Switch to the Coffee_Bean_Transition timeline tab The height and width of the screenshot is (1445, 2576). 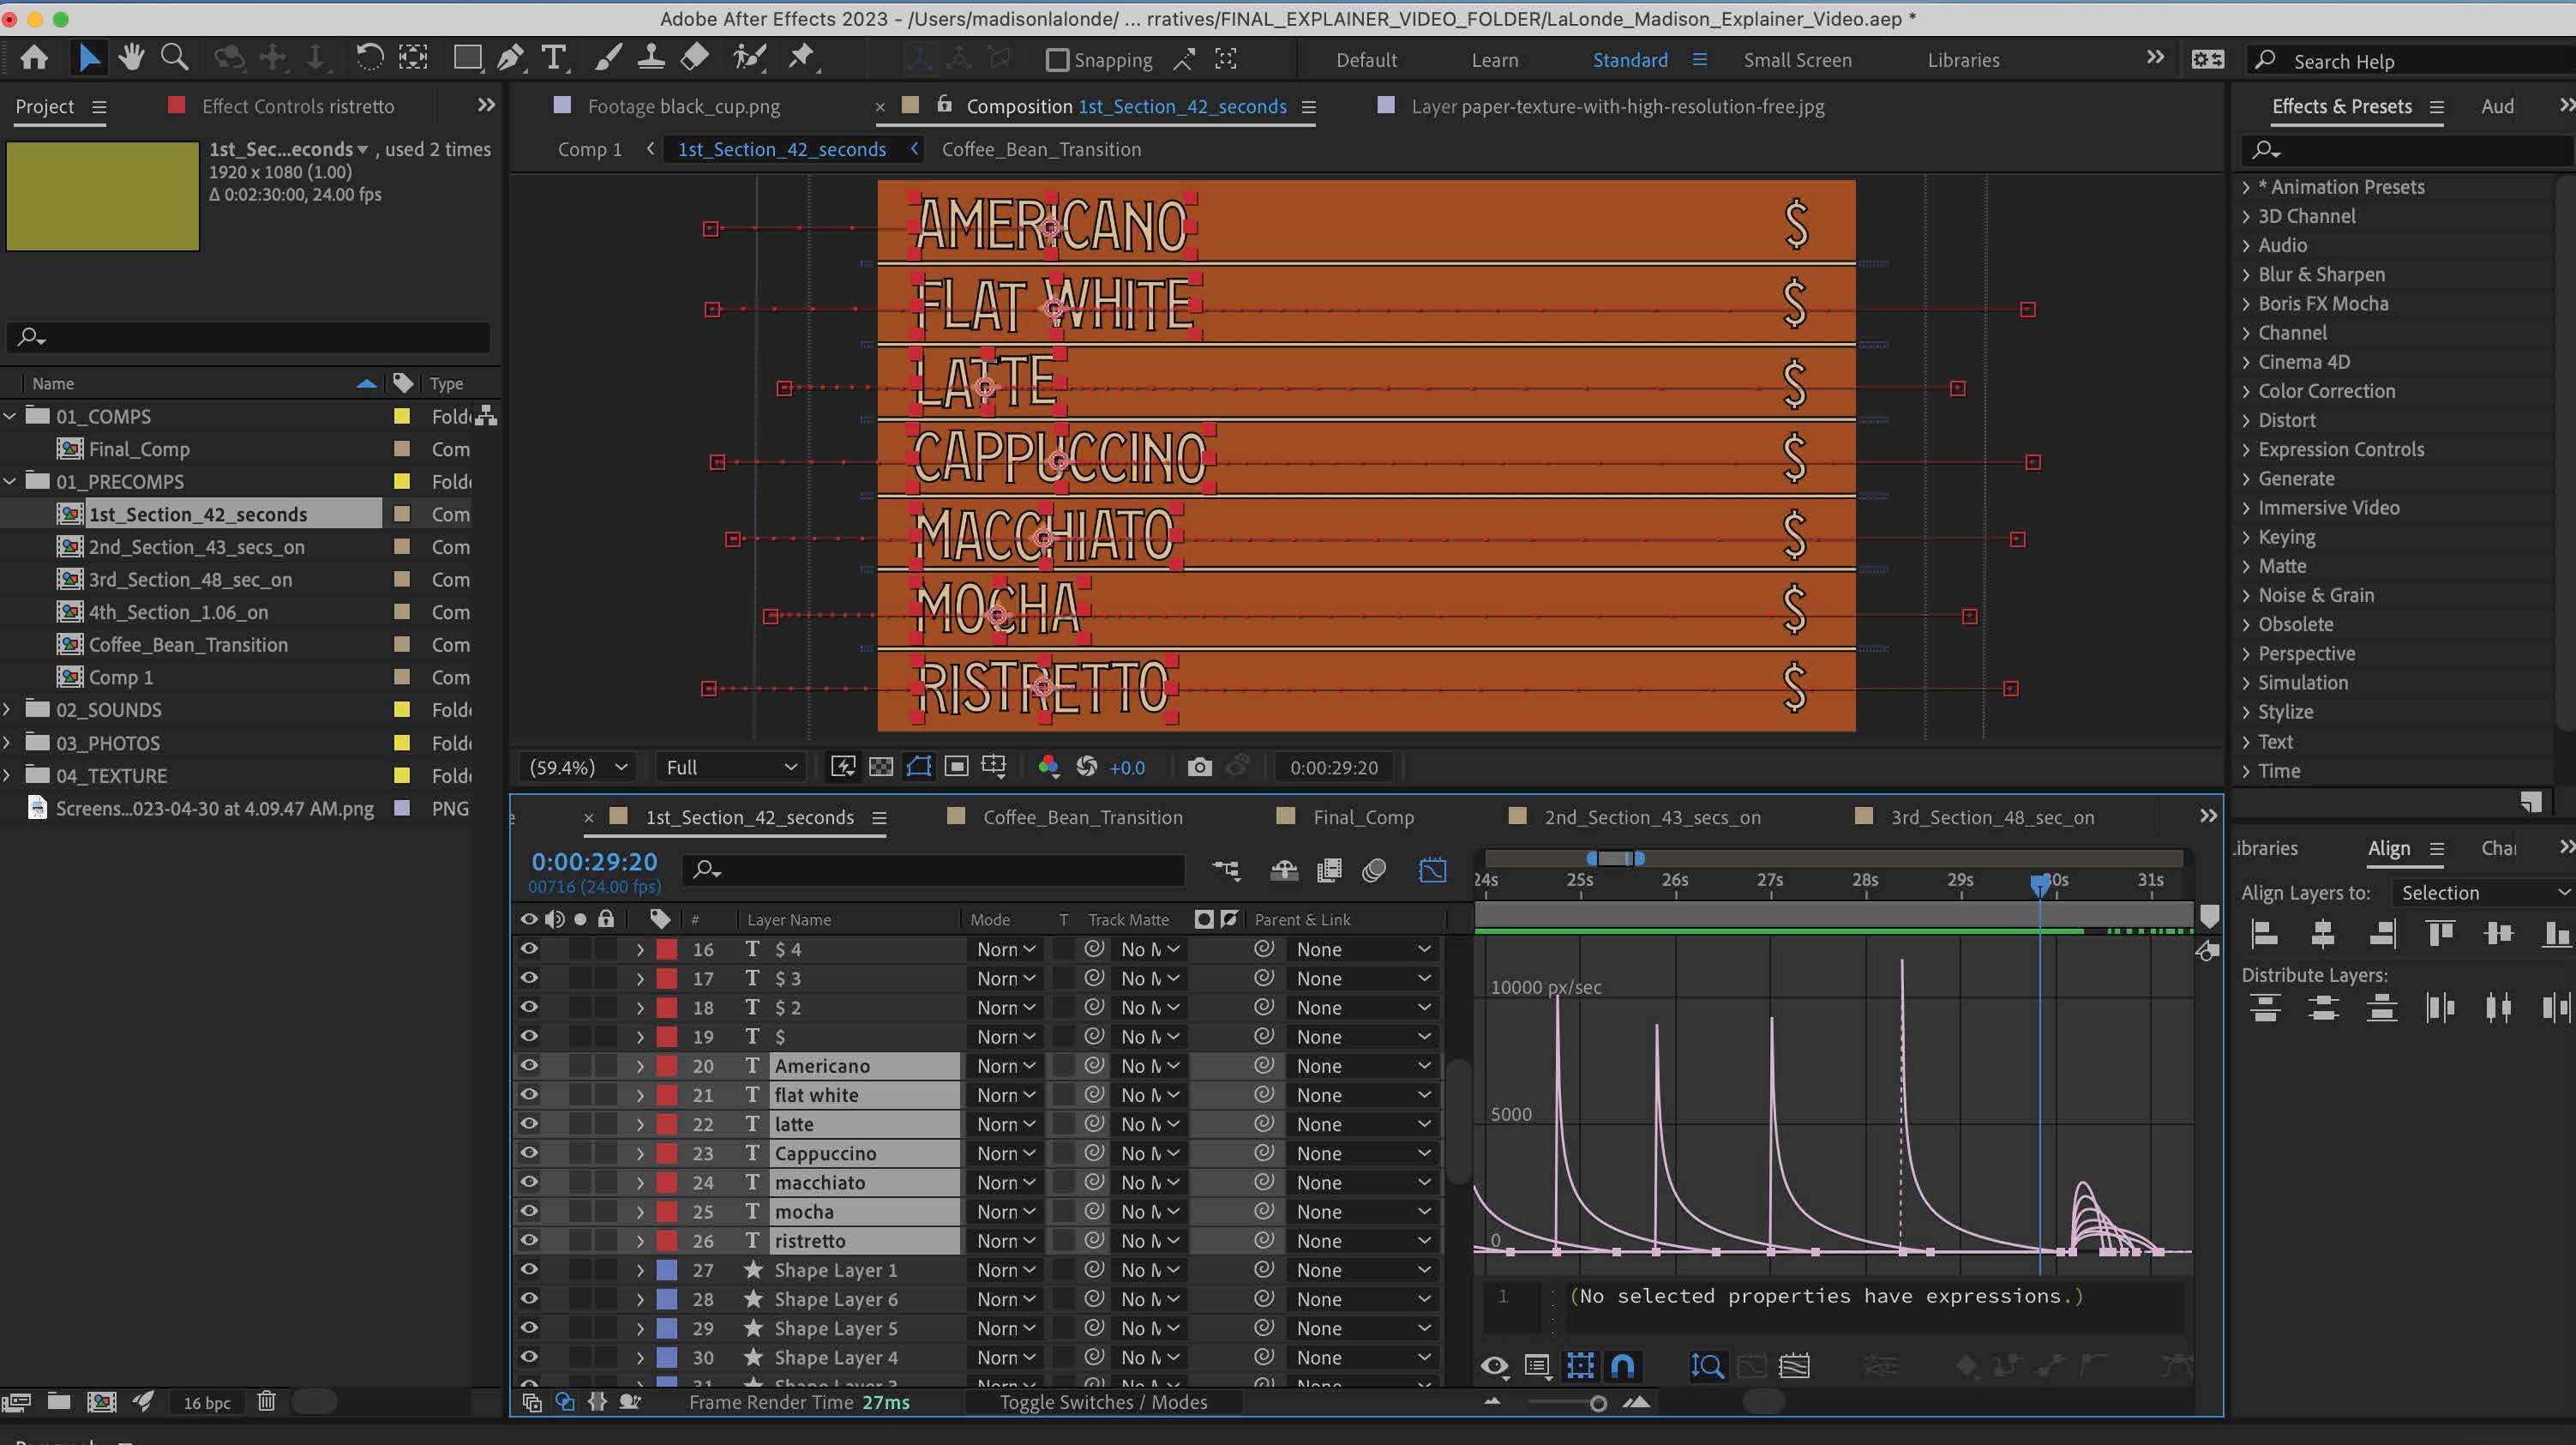1082,817
